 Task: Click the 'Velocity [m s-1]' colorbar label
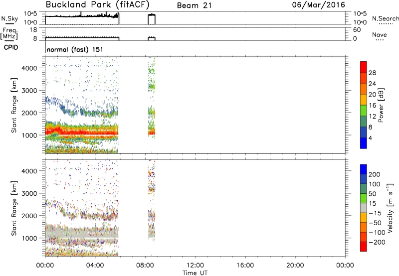(390, 208)
